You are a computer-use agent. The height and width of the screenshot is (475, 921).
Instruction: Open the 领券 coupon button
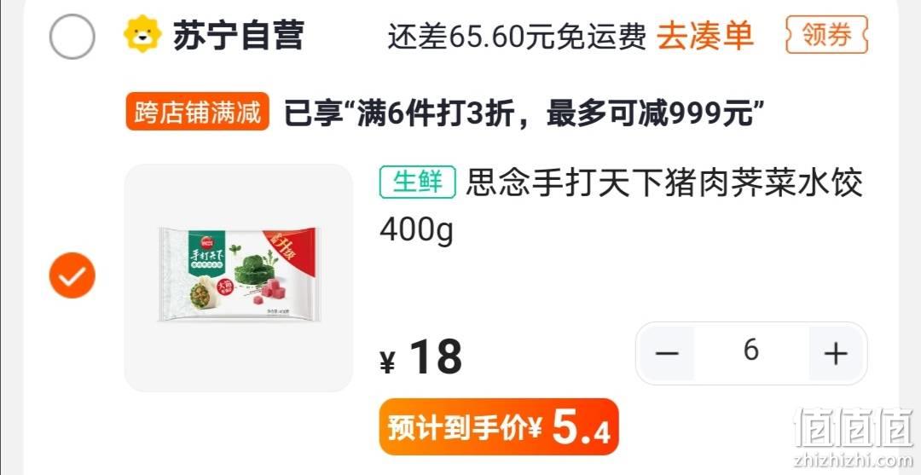pos(826,35)
